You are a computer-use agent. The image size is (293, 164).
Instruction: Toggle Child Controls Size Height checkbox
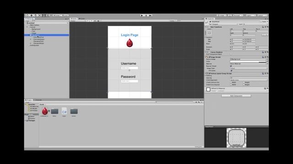[x=244, y=82]
